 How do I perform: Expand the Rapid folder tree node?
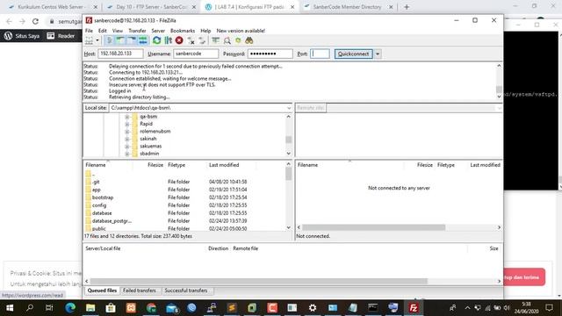pyautogui.click(x=126, y=124)
